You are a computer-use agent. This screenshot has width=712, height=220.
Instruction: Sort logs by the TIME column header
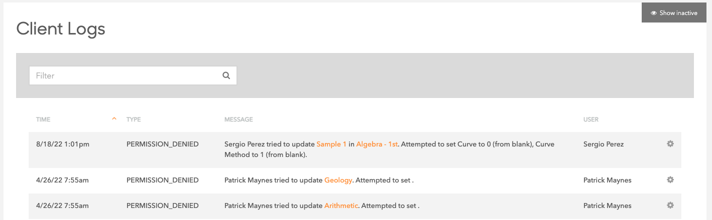(43, 120)
